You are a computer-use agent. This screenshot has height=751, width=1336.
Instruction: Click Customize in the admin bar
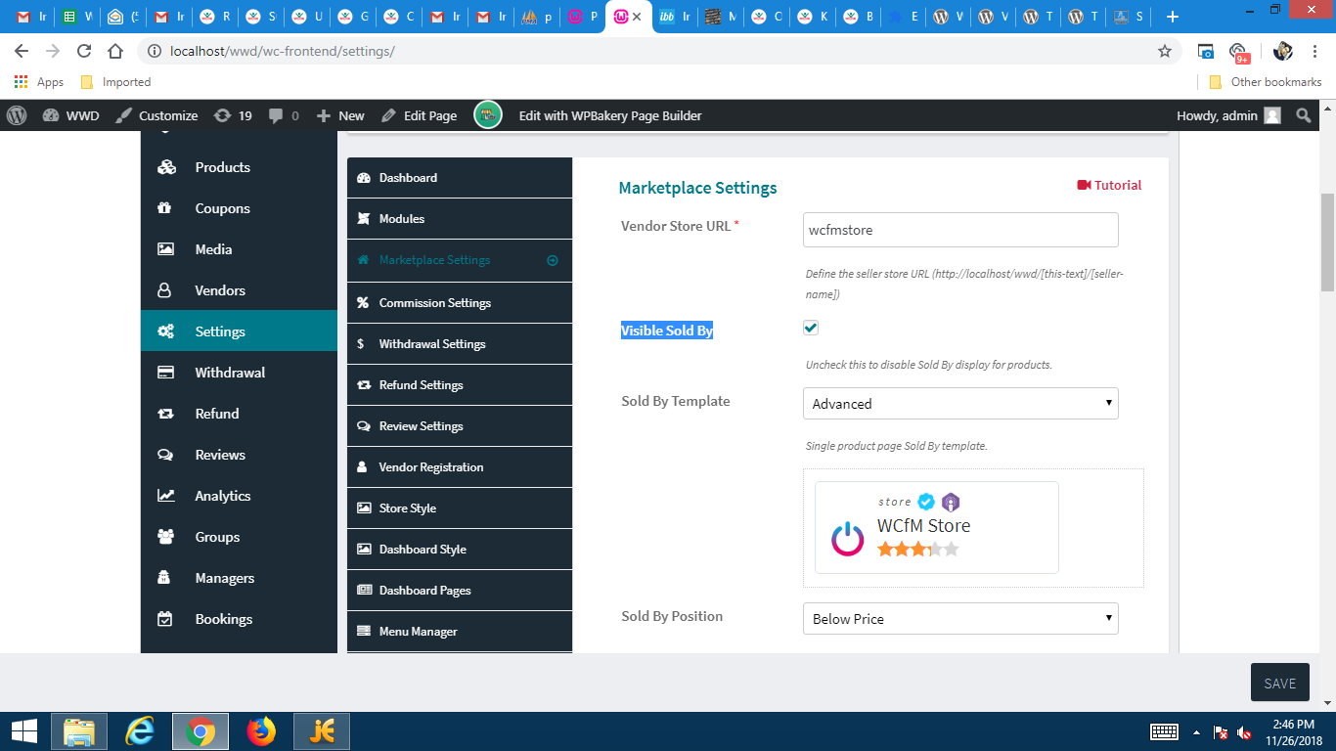pyautogui.click(x=156, y=115)
